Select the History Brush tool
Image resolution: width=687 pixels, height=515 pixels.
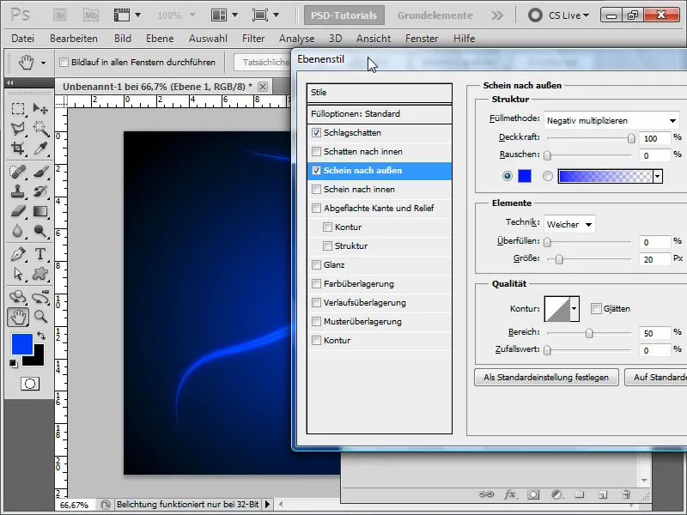[x=40, y=191]
